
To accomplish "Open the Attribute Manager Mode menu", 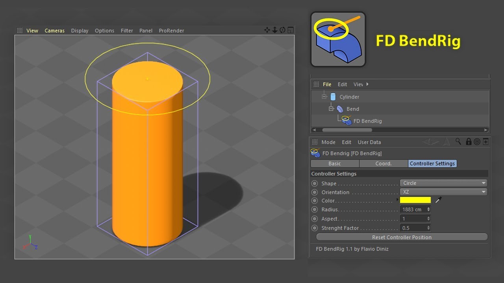I will 328,142.
